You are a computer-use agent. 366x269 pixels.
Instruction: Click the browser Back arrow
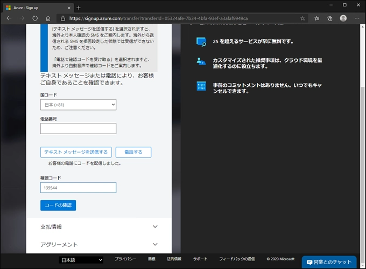click(x=9, y=18)
